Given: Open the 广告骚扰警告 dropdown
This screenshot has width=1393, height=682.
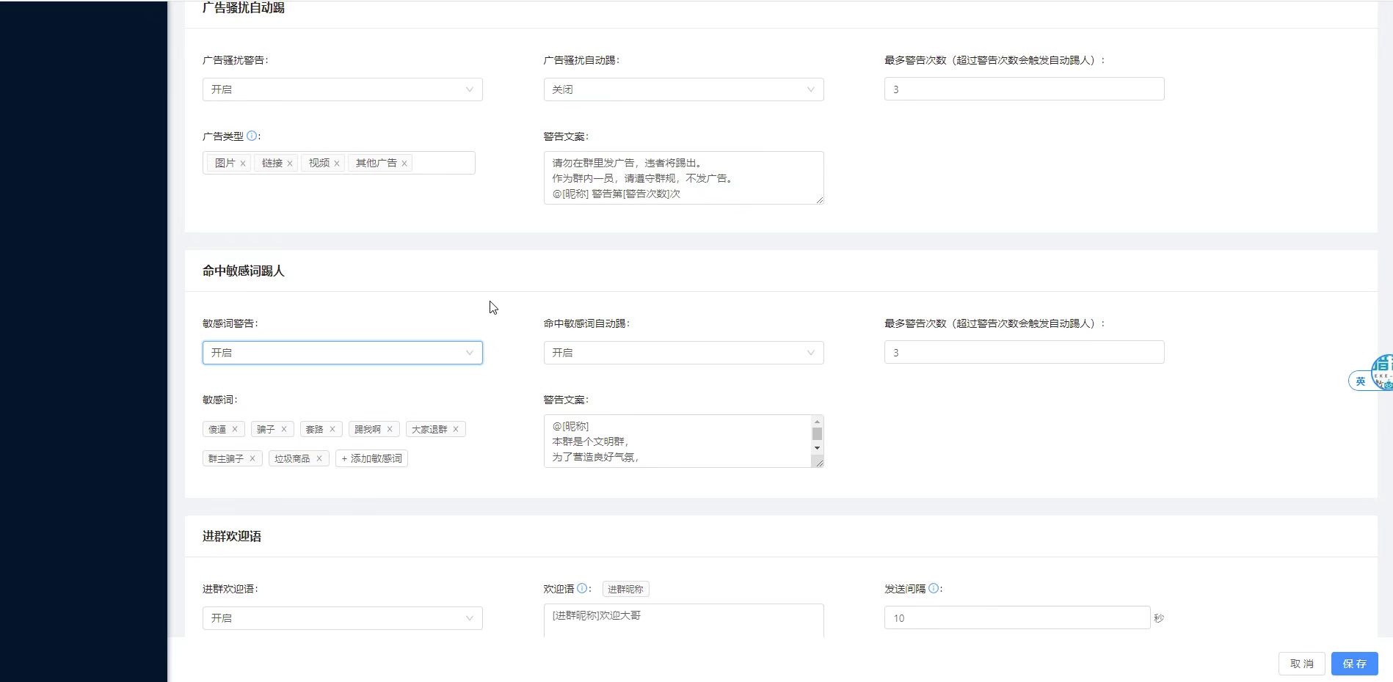Looking at the screenshot, I should [342, 89].
